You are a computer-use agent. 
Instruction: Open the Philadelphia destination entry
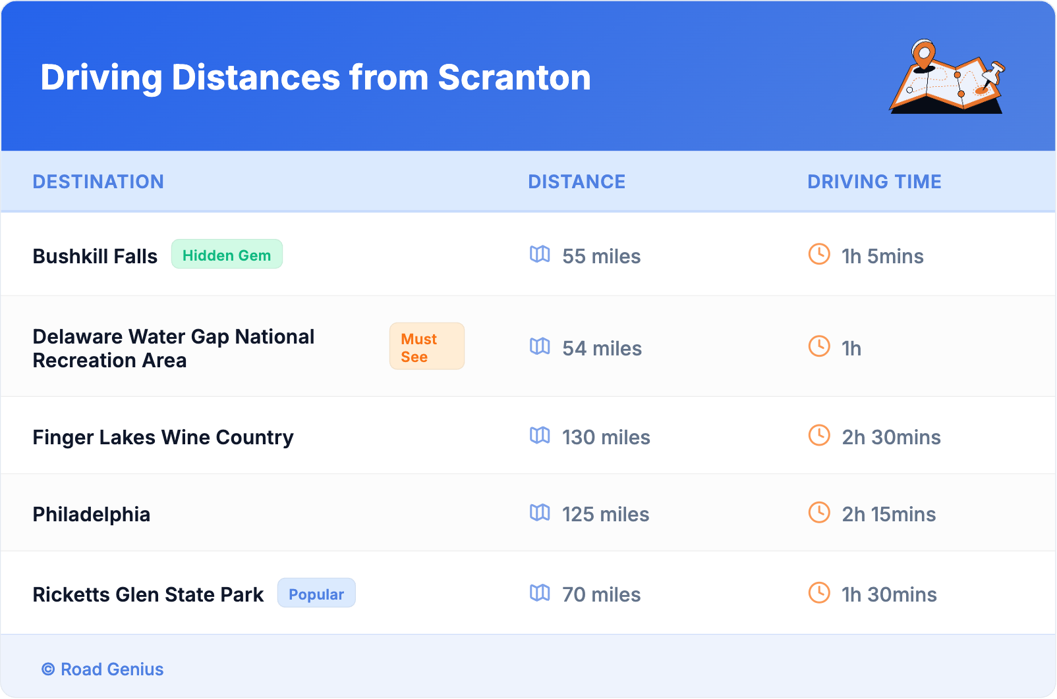click(92, 515)
